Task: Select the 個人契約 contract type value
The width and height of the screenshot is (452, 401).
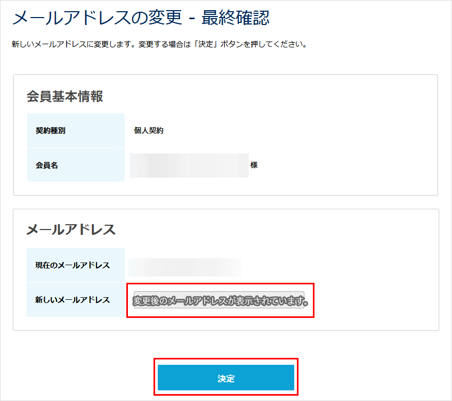Action: (149, 130)
